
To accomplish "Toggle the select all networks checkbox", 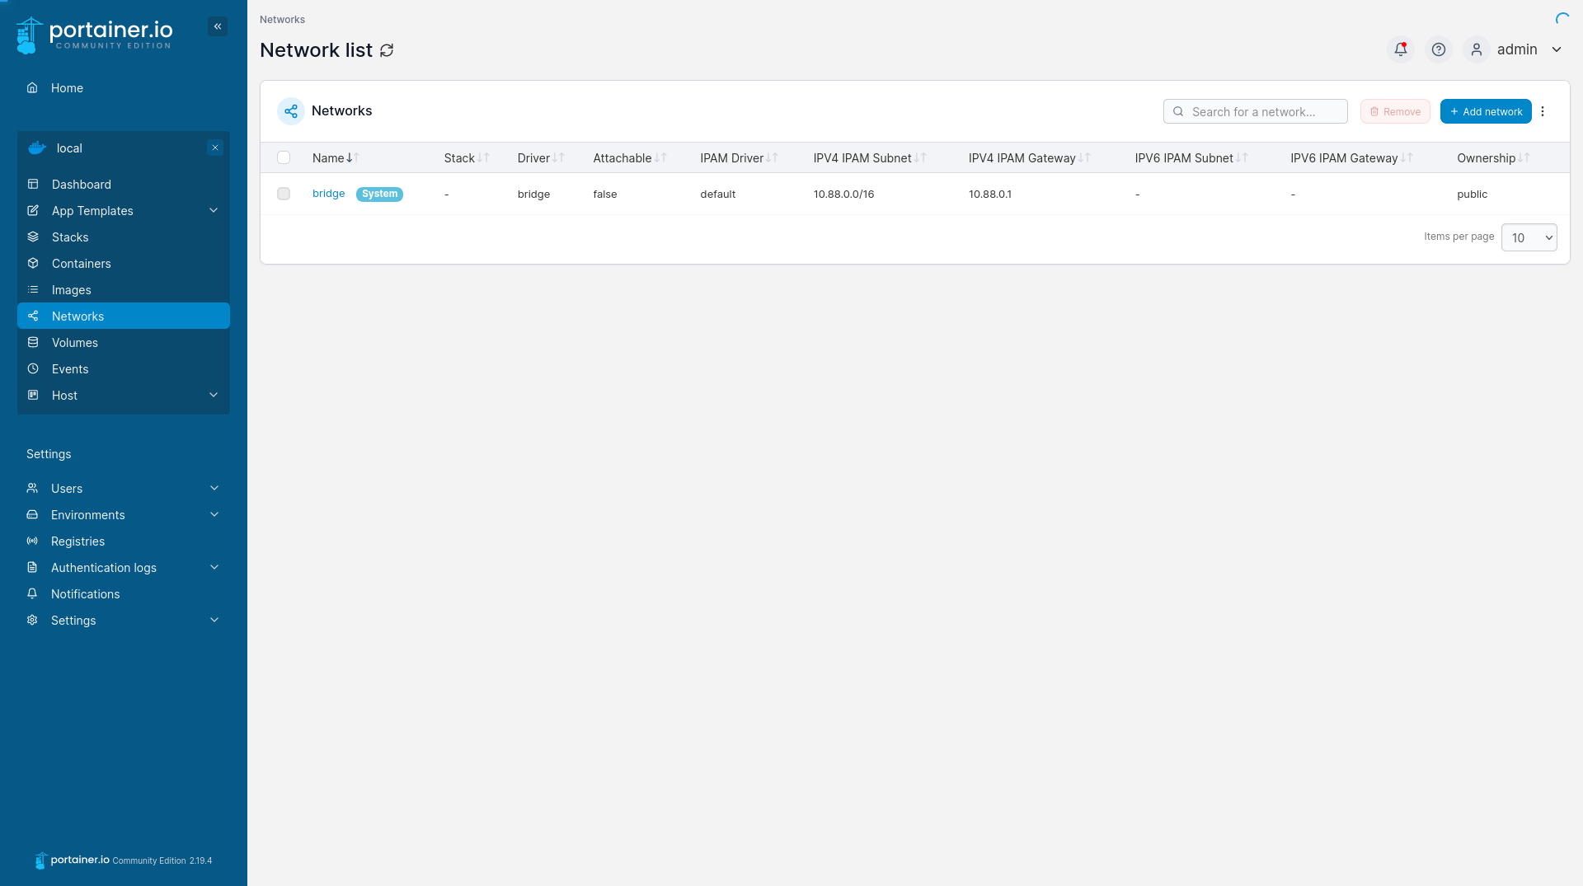I will (x=284, y=157).
